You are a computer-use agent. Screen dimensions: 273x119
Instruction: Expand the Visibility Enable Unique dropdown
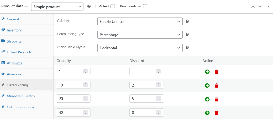(x=140, y=21)
